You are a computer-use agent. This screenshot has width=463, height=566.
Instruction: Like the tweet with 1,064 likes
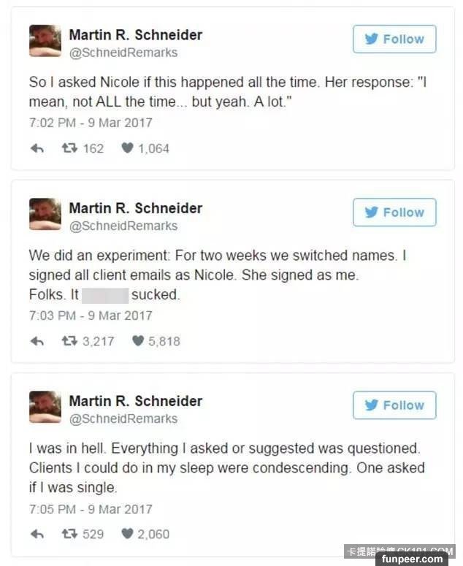pyautogui.click(x=127, y=148)
